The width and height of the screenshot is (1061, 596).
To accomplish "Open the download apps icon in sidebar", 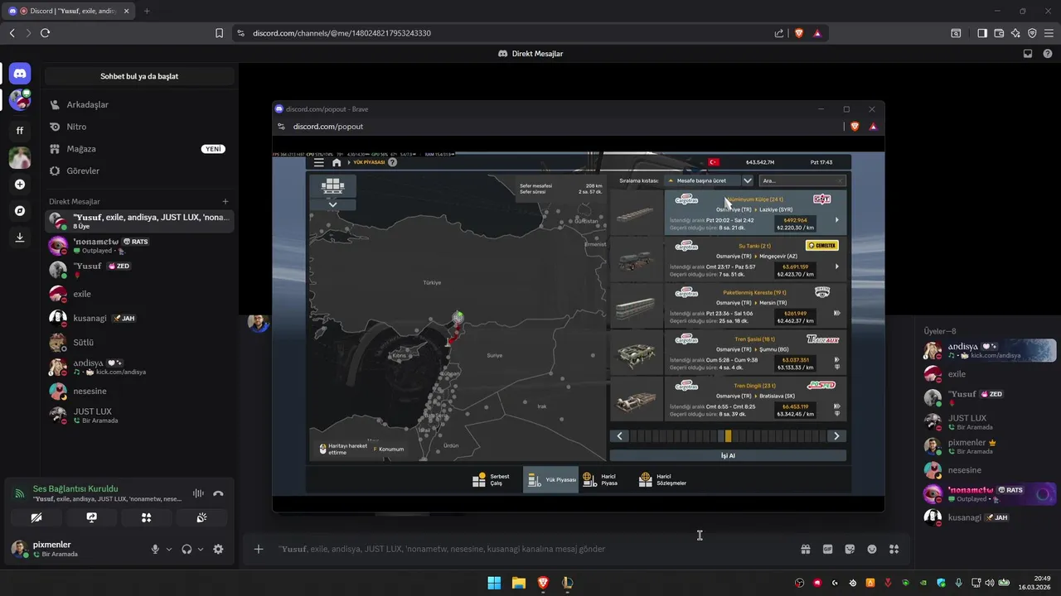I will 20,238.
